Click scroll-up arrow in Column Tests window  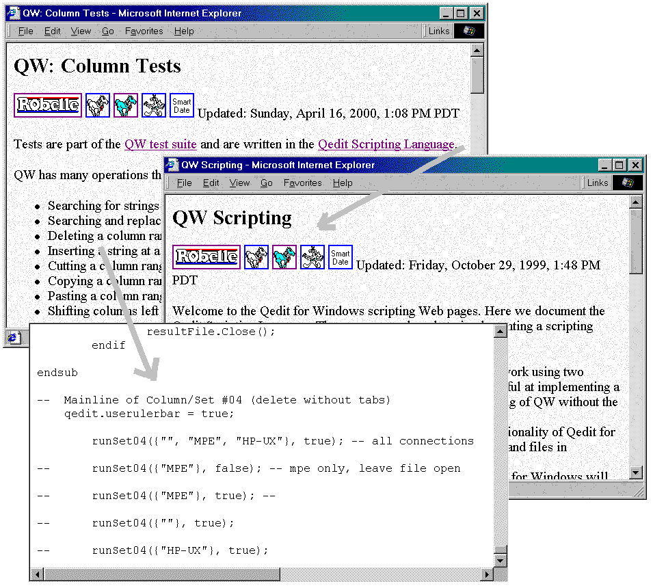pyautogui.click(x=477, y=51)
